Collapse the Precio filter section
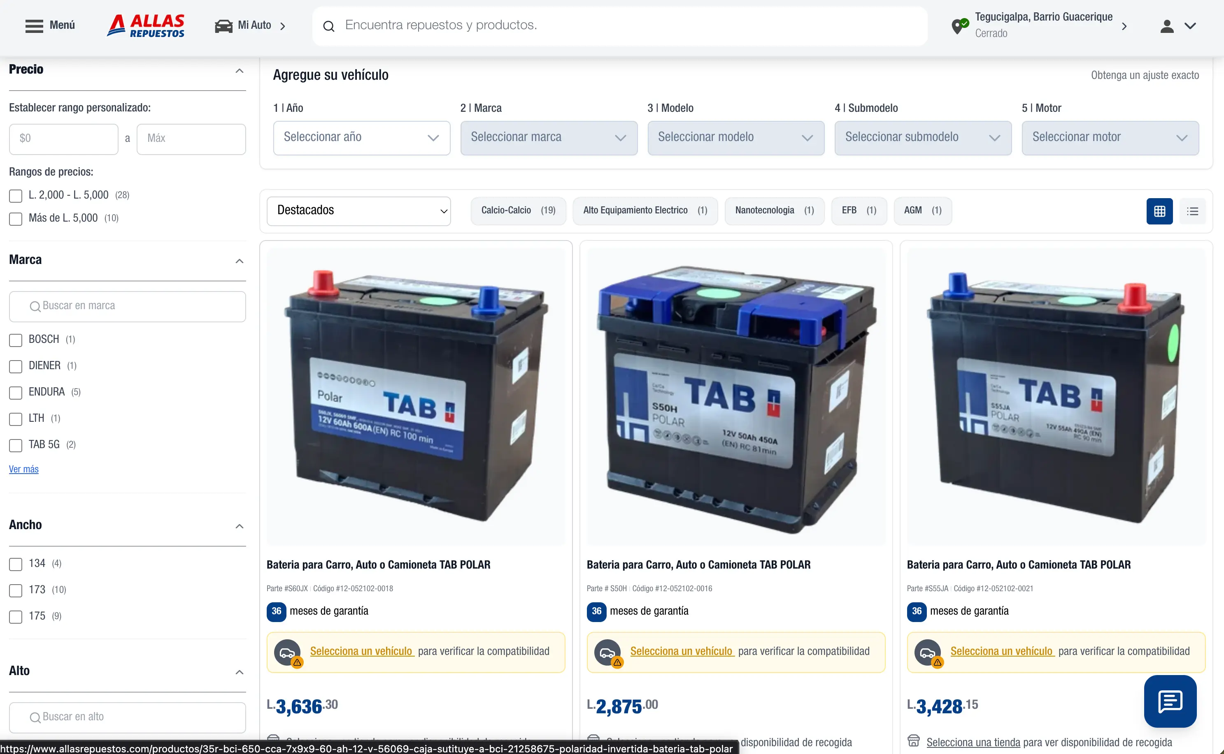This screenshot has width=1224, height=754. tap(240, 71)
